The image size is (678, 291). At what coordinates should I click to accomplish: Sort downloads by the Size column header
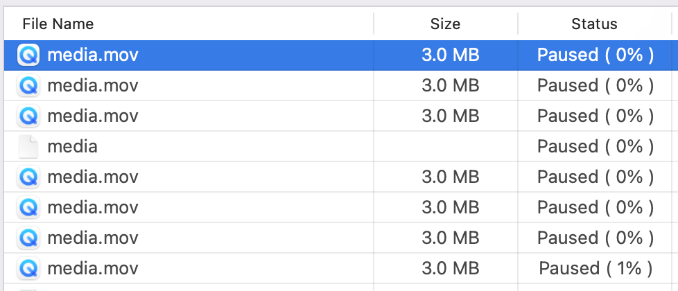(445, 24)
